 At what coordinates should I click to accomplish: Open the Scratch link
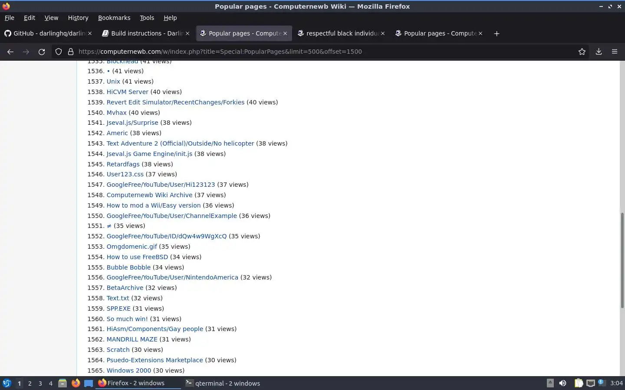tap(118, 350)
